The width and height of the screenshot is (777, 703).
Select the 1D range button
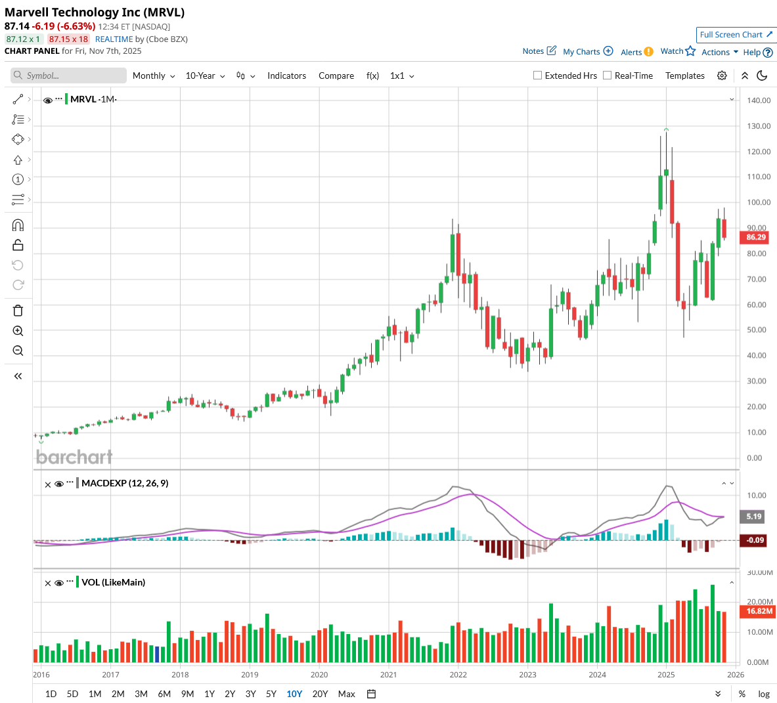pyautogui.click(x=51, y=694)
